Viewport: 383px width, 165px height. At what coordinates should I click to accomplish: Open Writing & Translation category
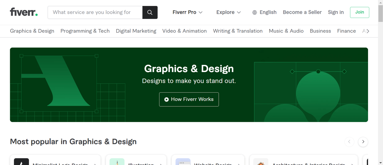[238, 31]
